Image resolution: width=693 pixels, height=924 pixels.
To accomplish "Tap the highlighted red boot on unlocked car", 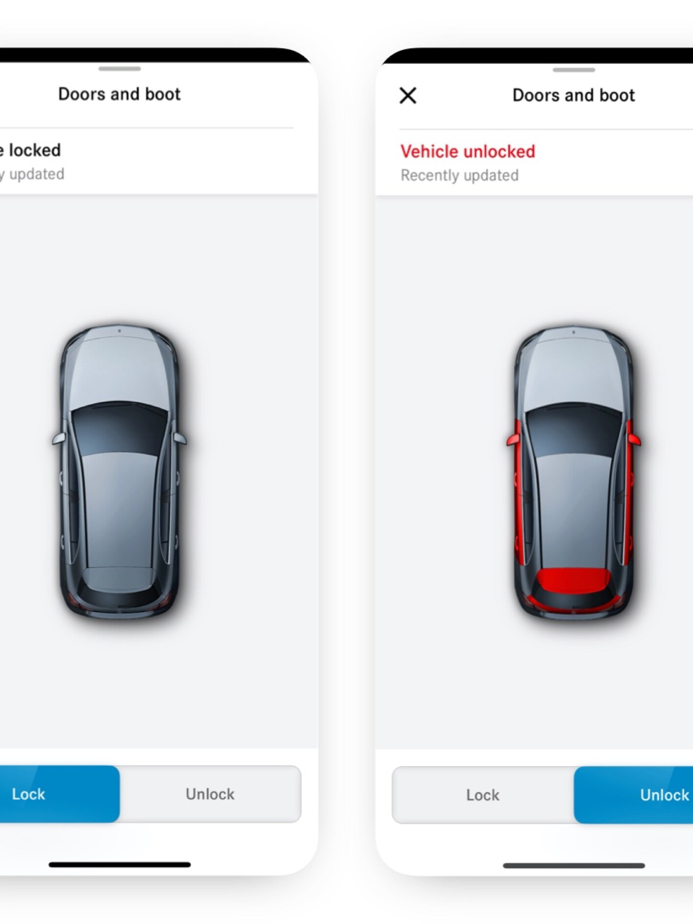I will coord(573,581).
